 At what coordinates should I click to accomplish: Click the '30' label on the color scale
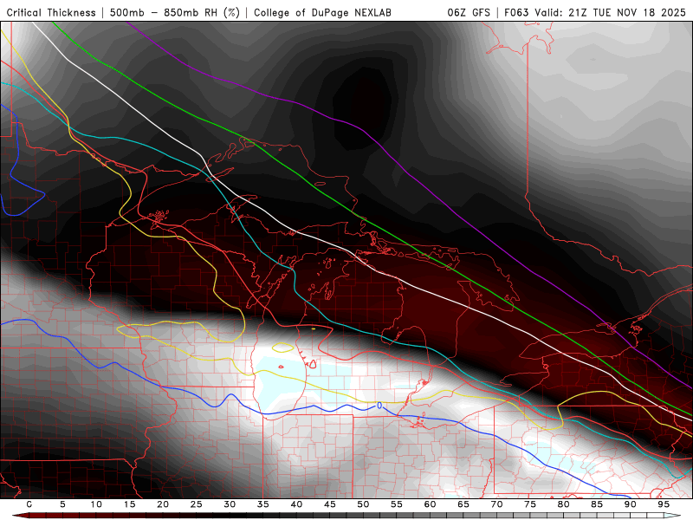point(230,504)
